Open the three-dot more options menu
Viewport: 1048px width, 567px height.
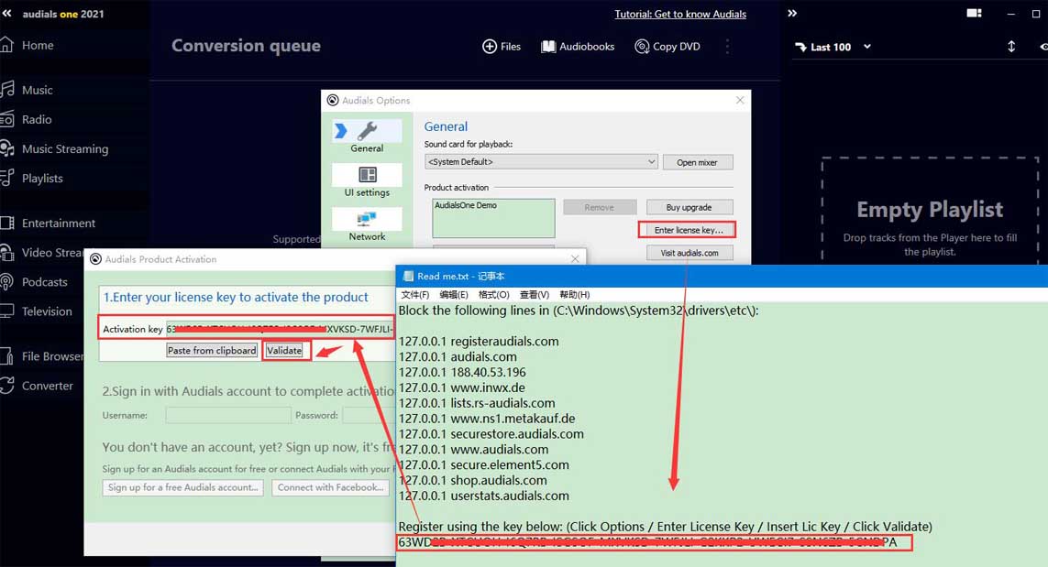[727, 46]
